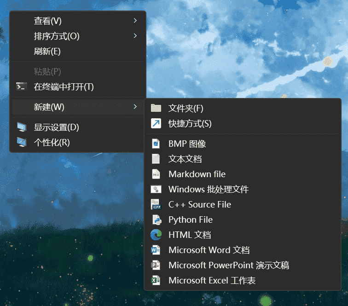Choose Windows 批处理文件 from the new menu

[208, 189]
